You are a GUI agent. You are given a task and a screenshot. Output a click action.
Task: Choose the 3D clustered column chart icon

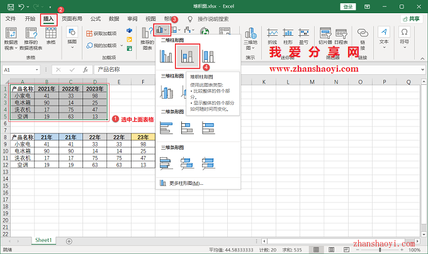pos(167,92)
